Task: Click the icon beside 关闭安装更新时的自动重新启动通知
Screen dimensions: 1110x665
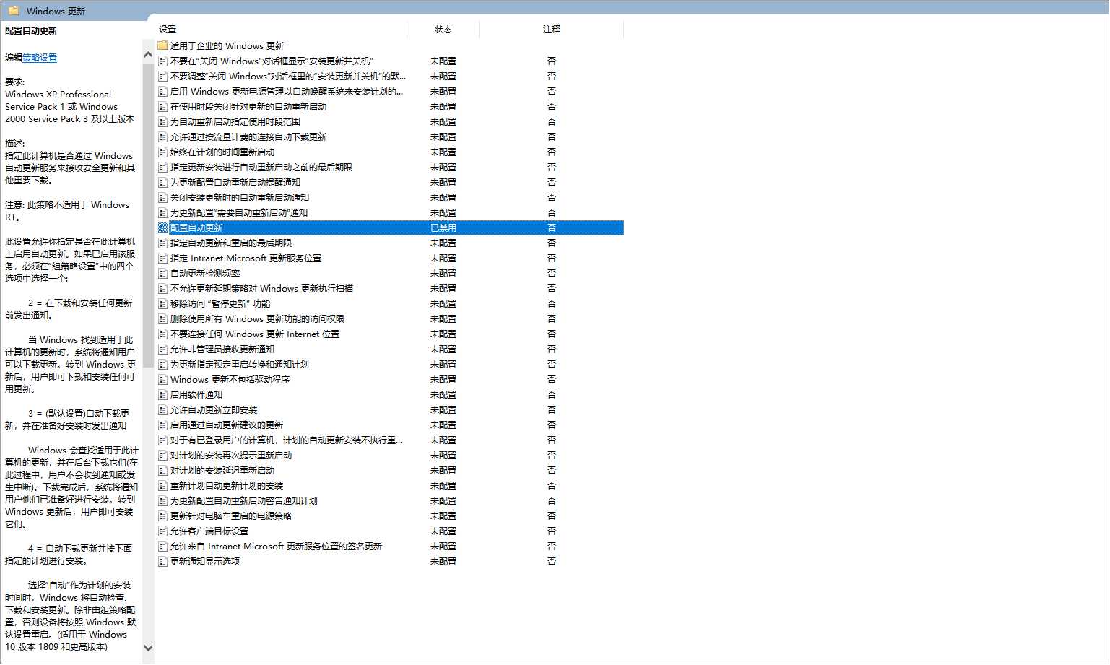Action: [162, 197]
